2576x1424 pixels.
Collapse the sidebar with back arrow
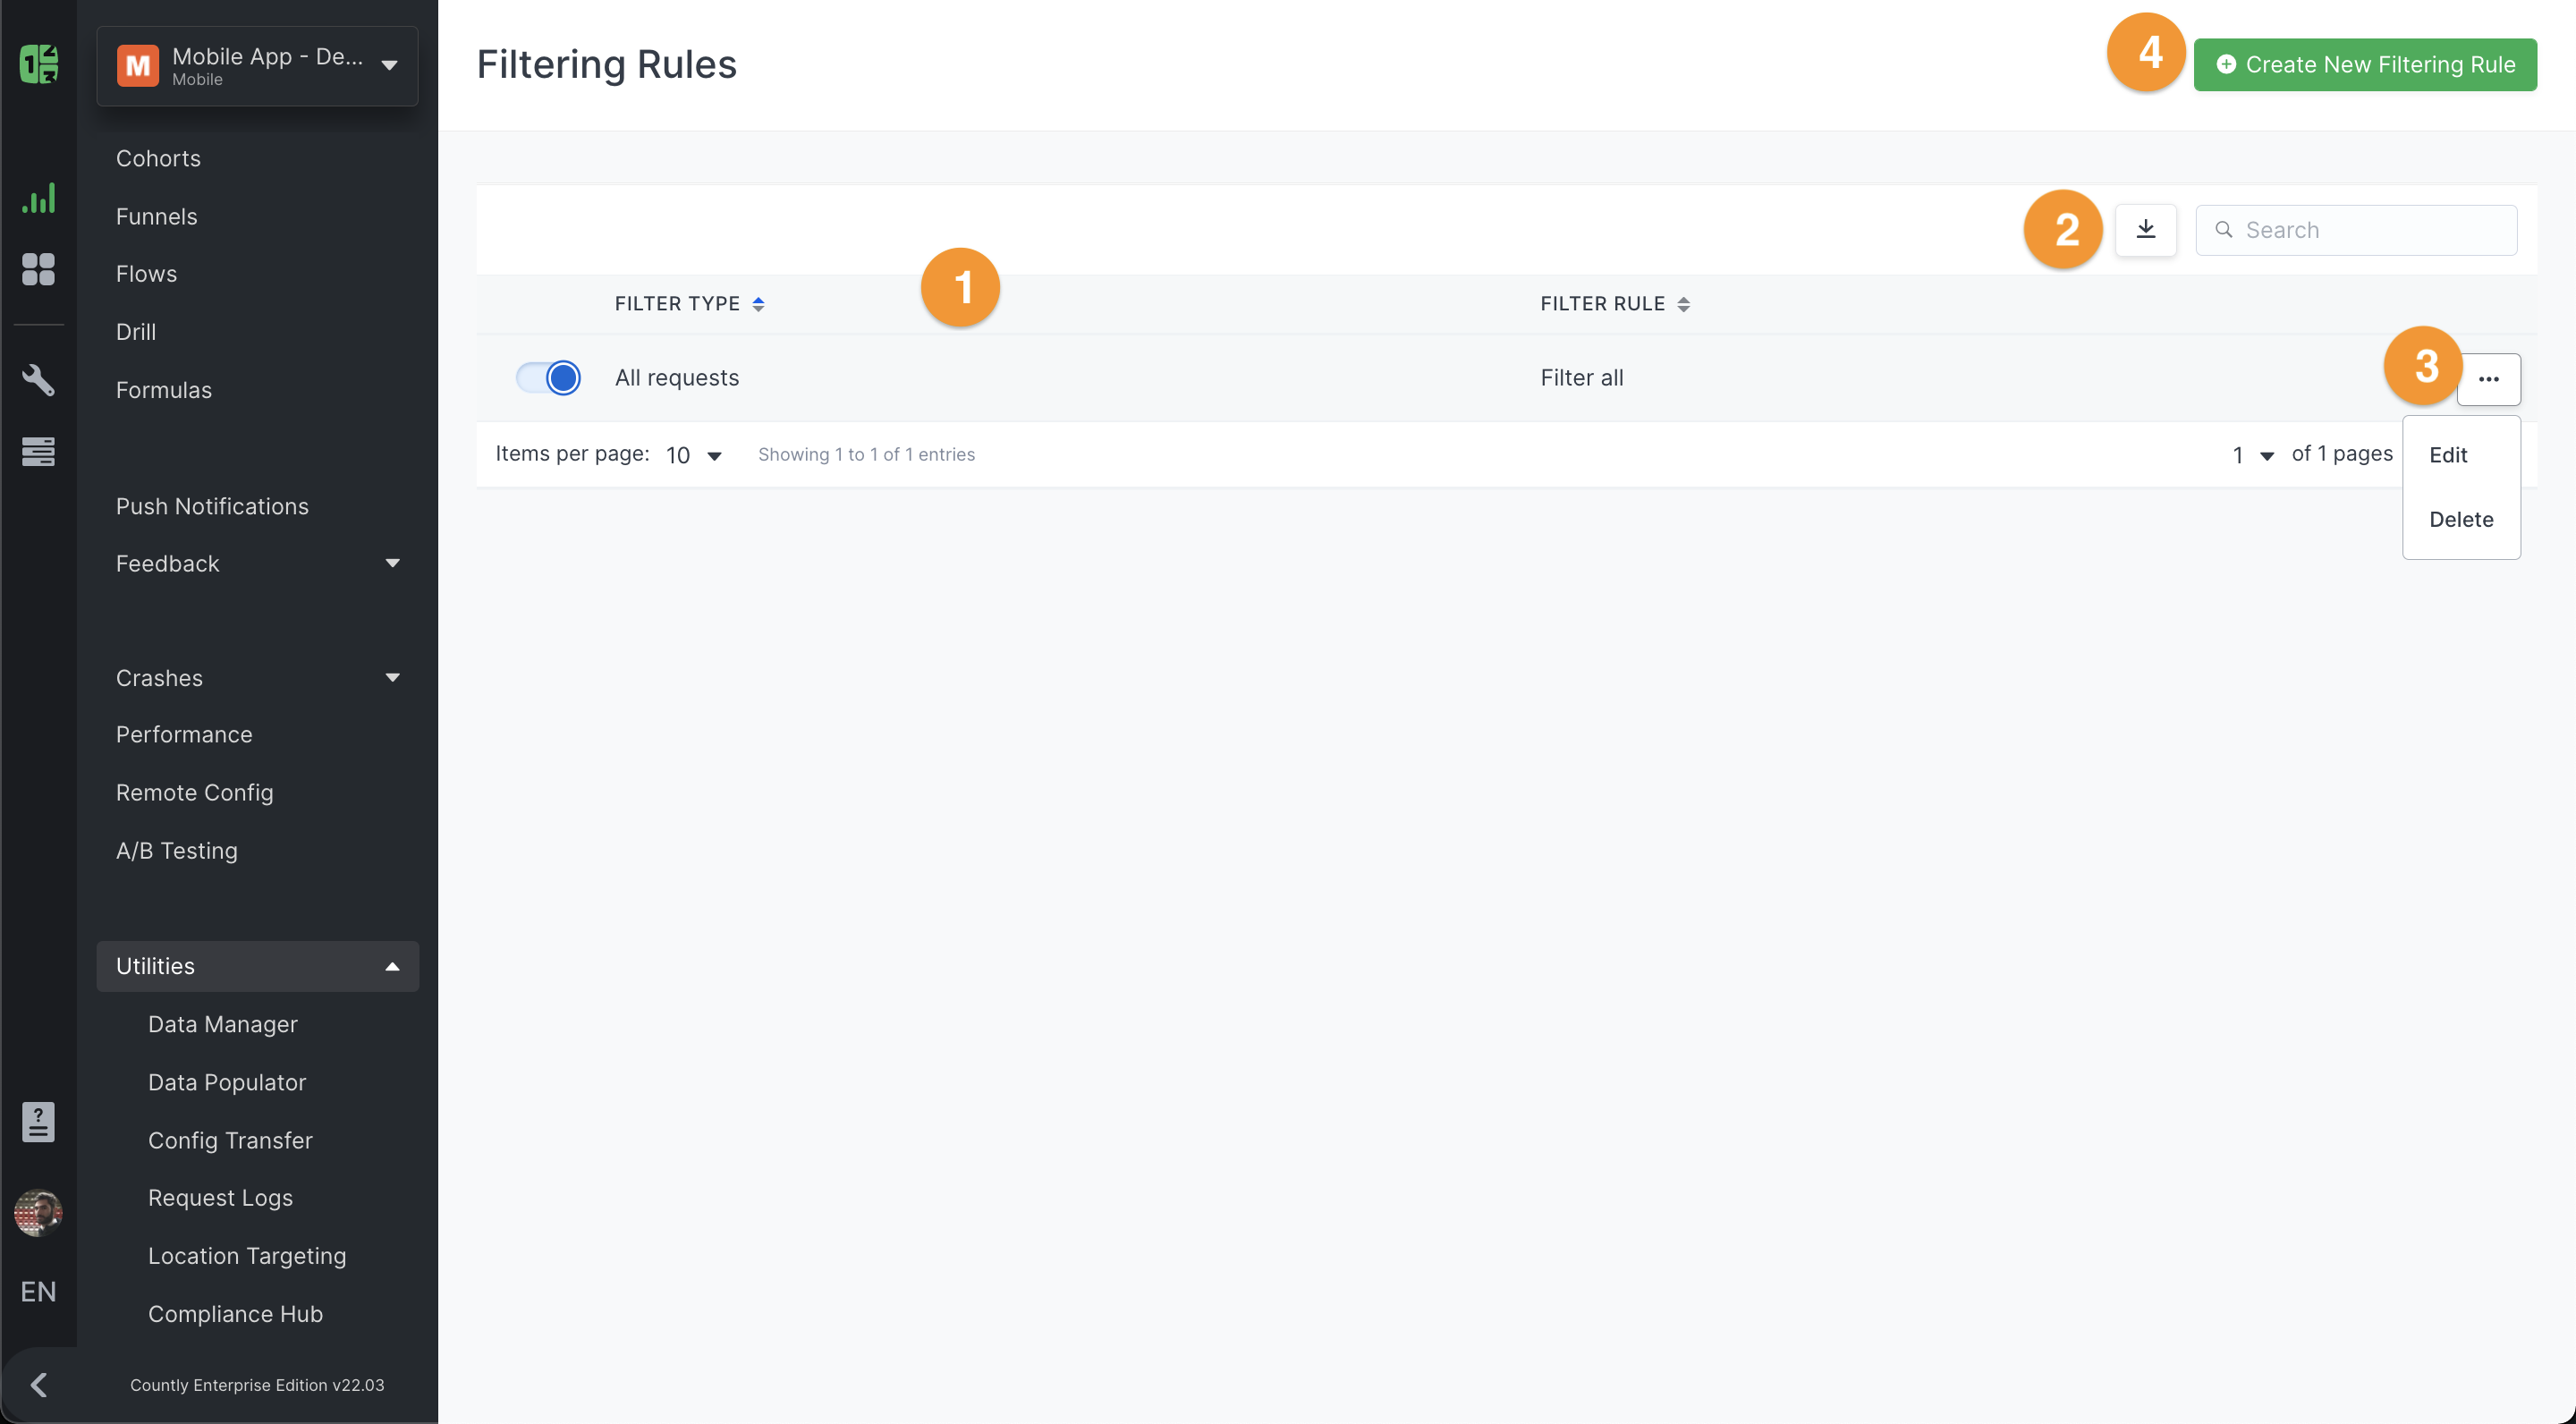tap(38, 1385)
